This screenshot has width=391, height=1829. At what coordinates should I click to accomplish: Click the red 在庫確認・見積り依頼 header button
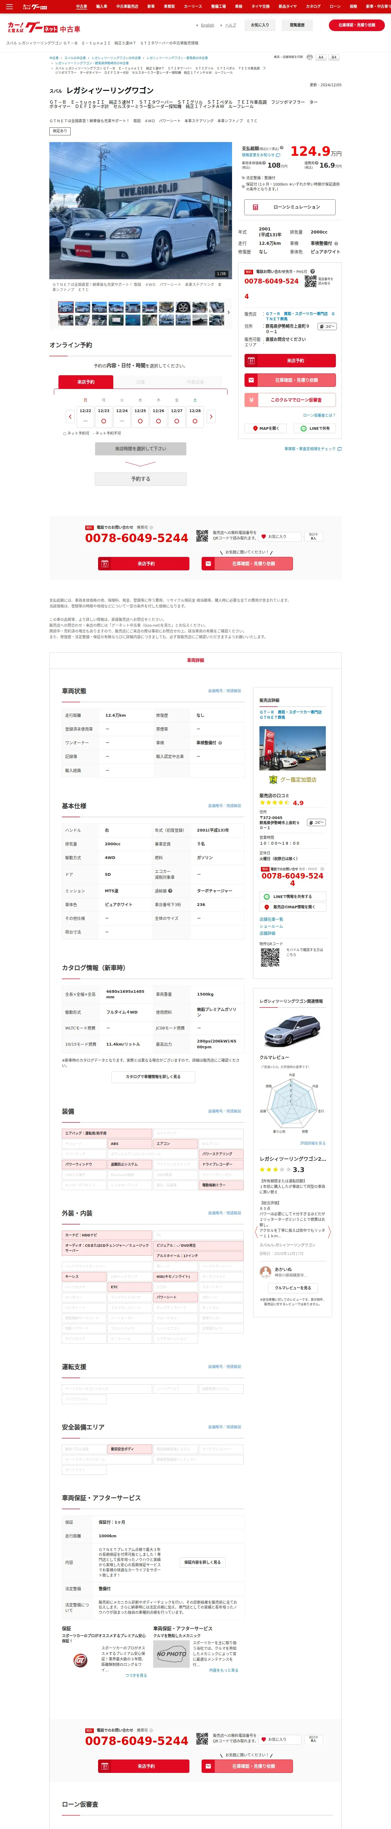357,25
